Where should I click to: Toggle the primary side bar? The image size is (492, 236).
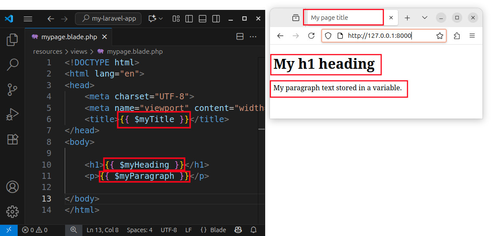click(189, 19)
